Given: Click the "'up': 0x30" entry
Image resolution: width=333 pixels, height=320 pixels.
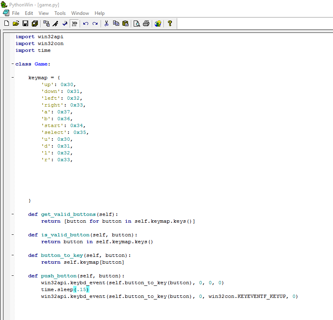Looking at the screenshot, I should (59, 84).
